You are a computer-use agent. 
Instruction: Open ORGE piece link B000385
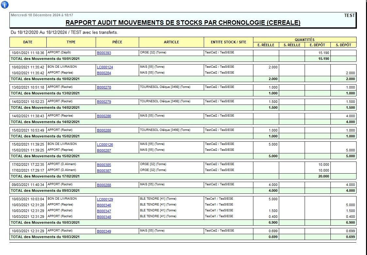coord(104,165)
